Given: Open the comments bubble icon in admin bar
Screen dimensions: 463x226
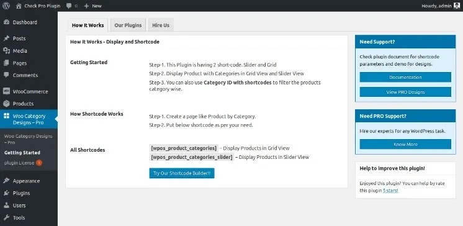Looking at the screenshot, I should click(x=69, y=6).
